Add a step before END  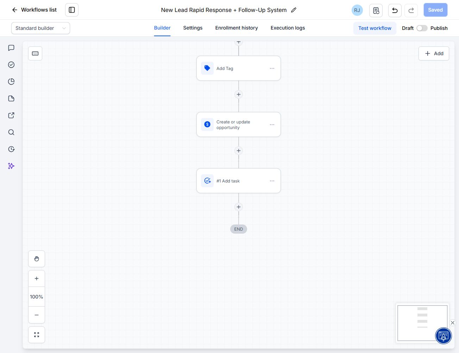(239, 207)
